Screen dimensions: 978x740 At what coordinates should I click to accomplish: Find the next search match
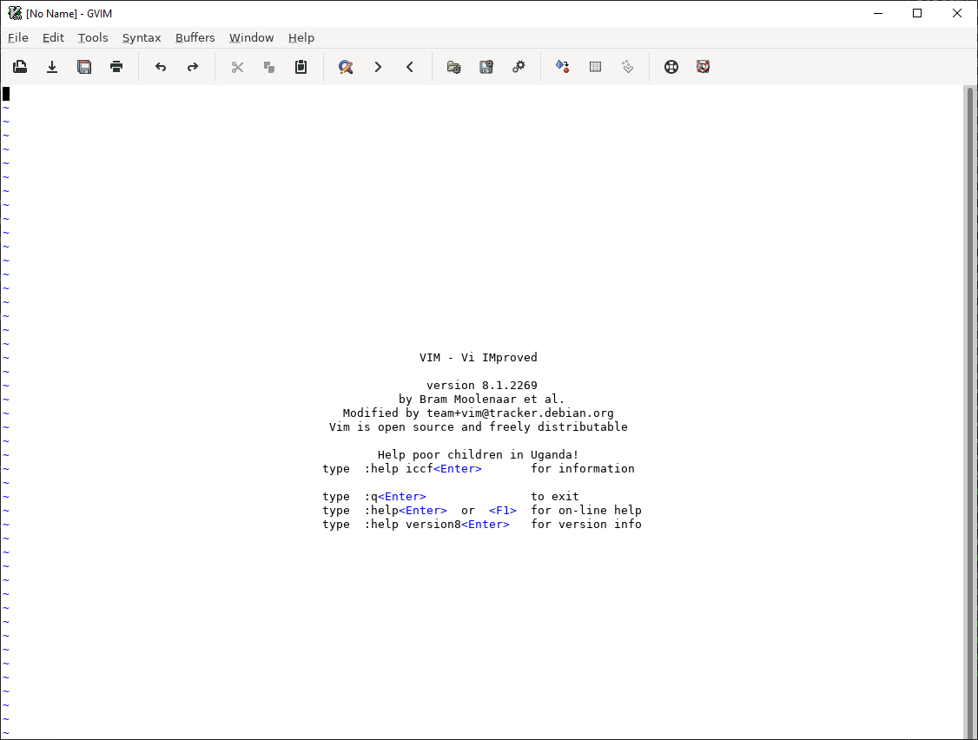(378, 67)
